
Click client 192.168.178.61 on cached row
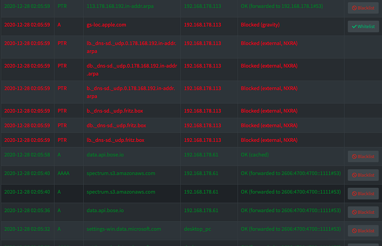pyautogui.click(x=201, y=155)
